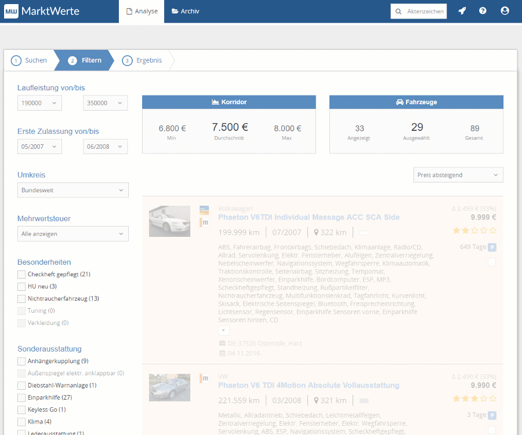Open Phaeton V6 TDI 4Motion Absolute listing link
Viewport: 522px width, 435px height.
[x=309, y=385]
